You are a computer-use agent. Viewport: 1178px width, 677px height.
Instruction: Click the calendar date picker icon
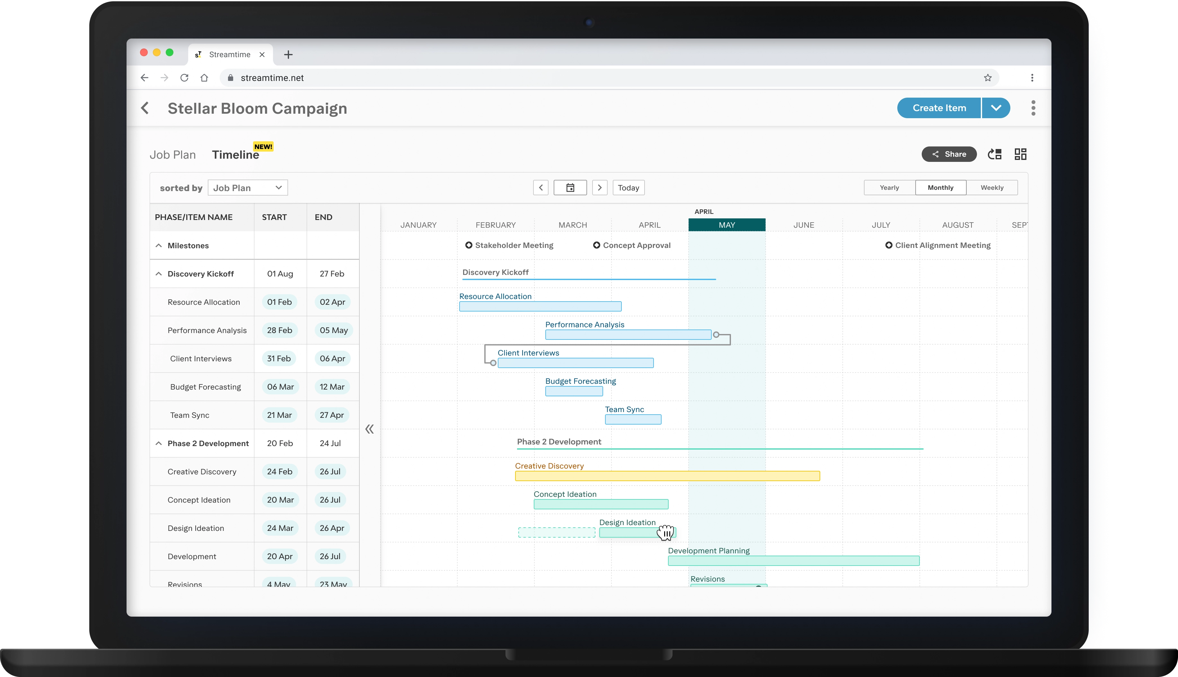coord(570,188)
